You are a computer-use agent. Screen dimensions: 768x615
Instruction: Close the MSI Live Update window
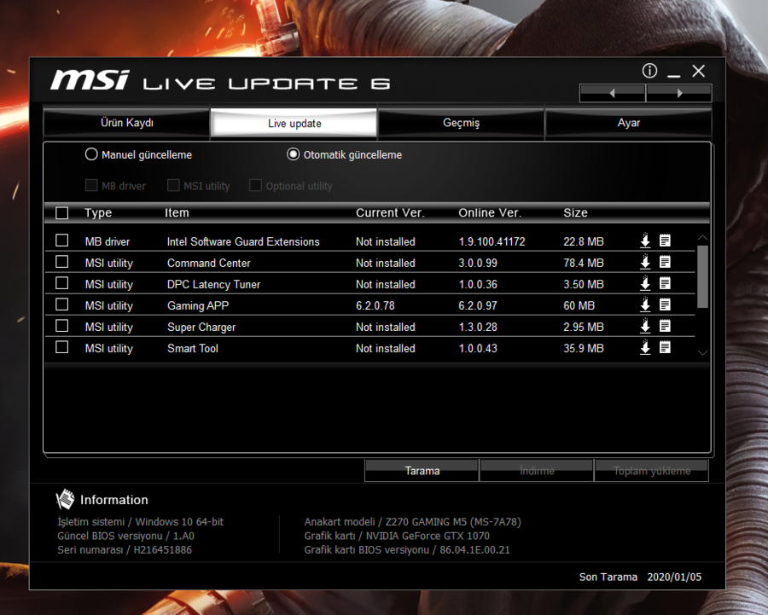coord(698,71)
